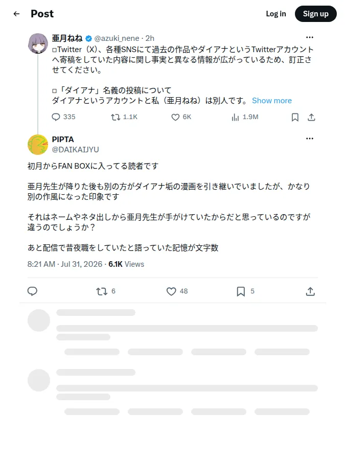Repost PIPTA's post with 6 reposts
The height and width of the screenshot is (460, 345).
tap(102, 291)
